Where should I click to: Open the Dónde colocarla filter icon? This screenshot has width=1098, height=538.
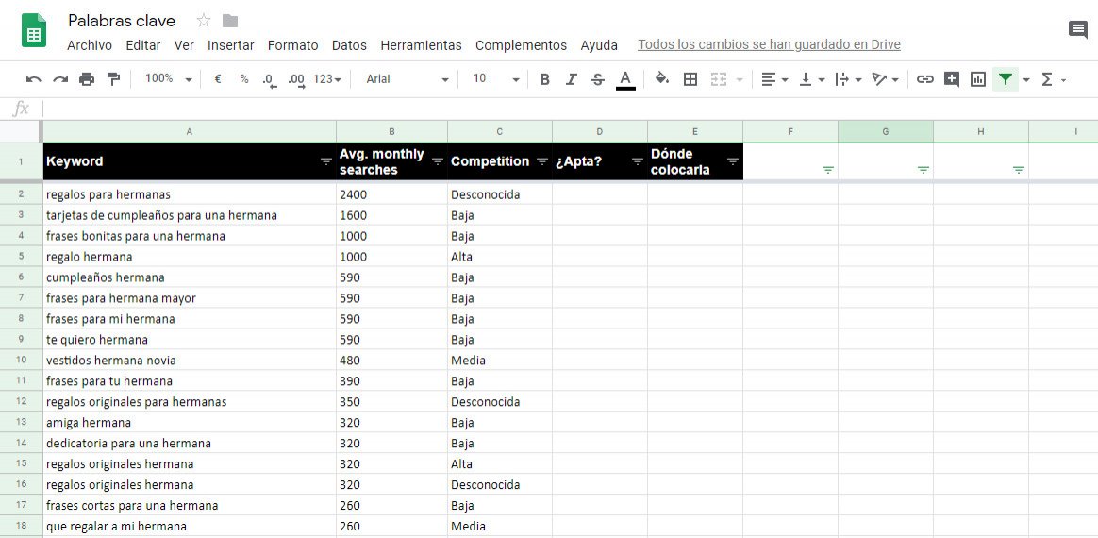732,161
